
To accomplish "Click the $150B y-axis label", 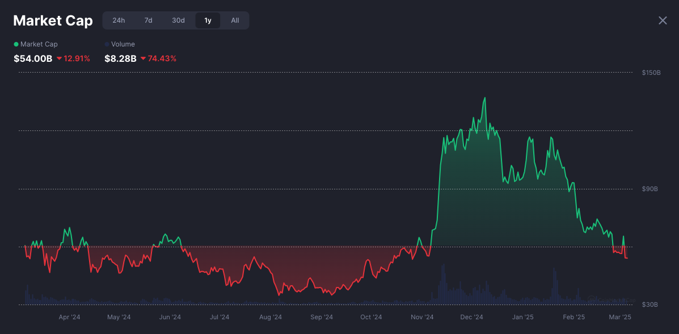I will pos(651,73).
